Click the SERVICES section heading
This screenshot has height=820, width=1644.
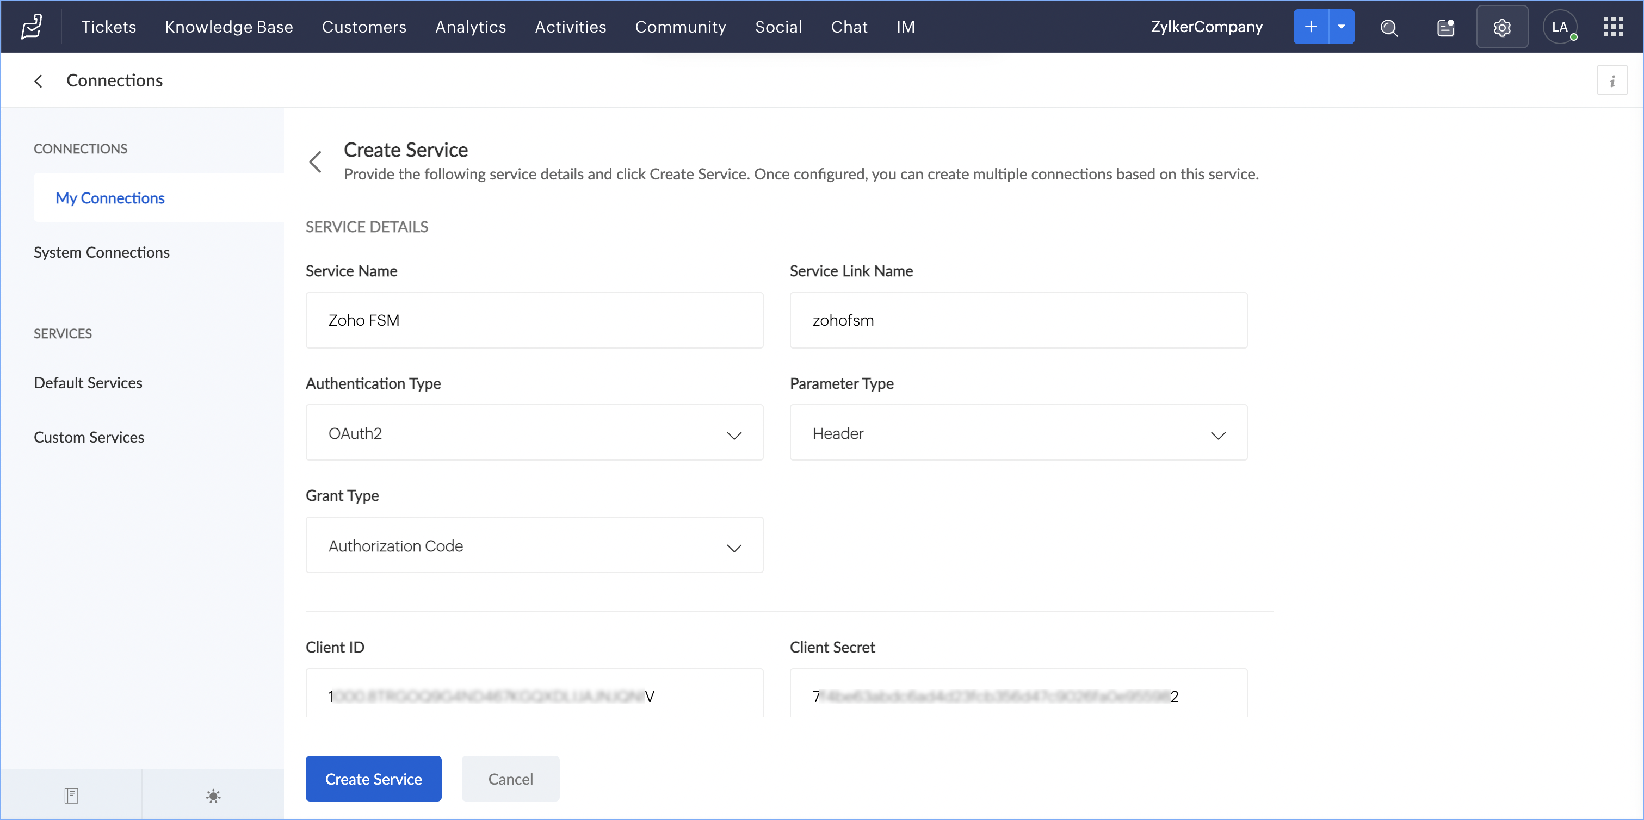tap(63, 334)
